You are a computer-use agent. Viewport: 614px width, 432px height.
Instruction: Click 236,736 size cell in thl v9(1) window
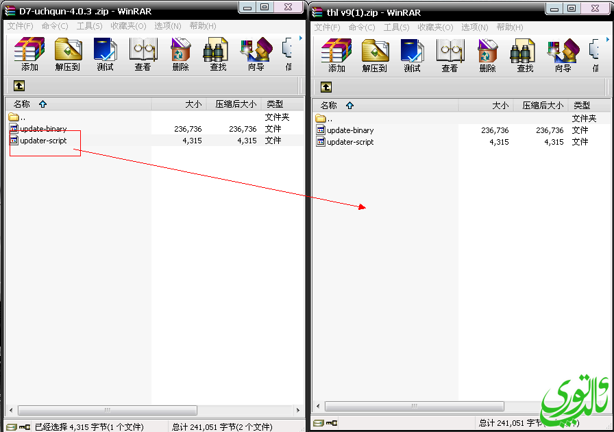[495, 130]
